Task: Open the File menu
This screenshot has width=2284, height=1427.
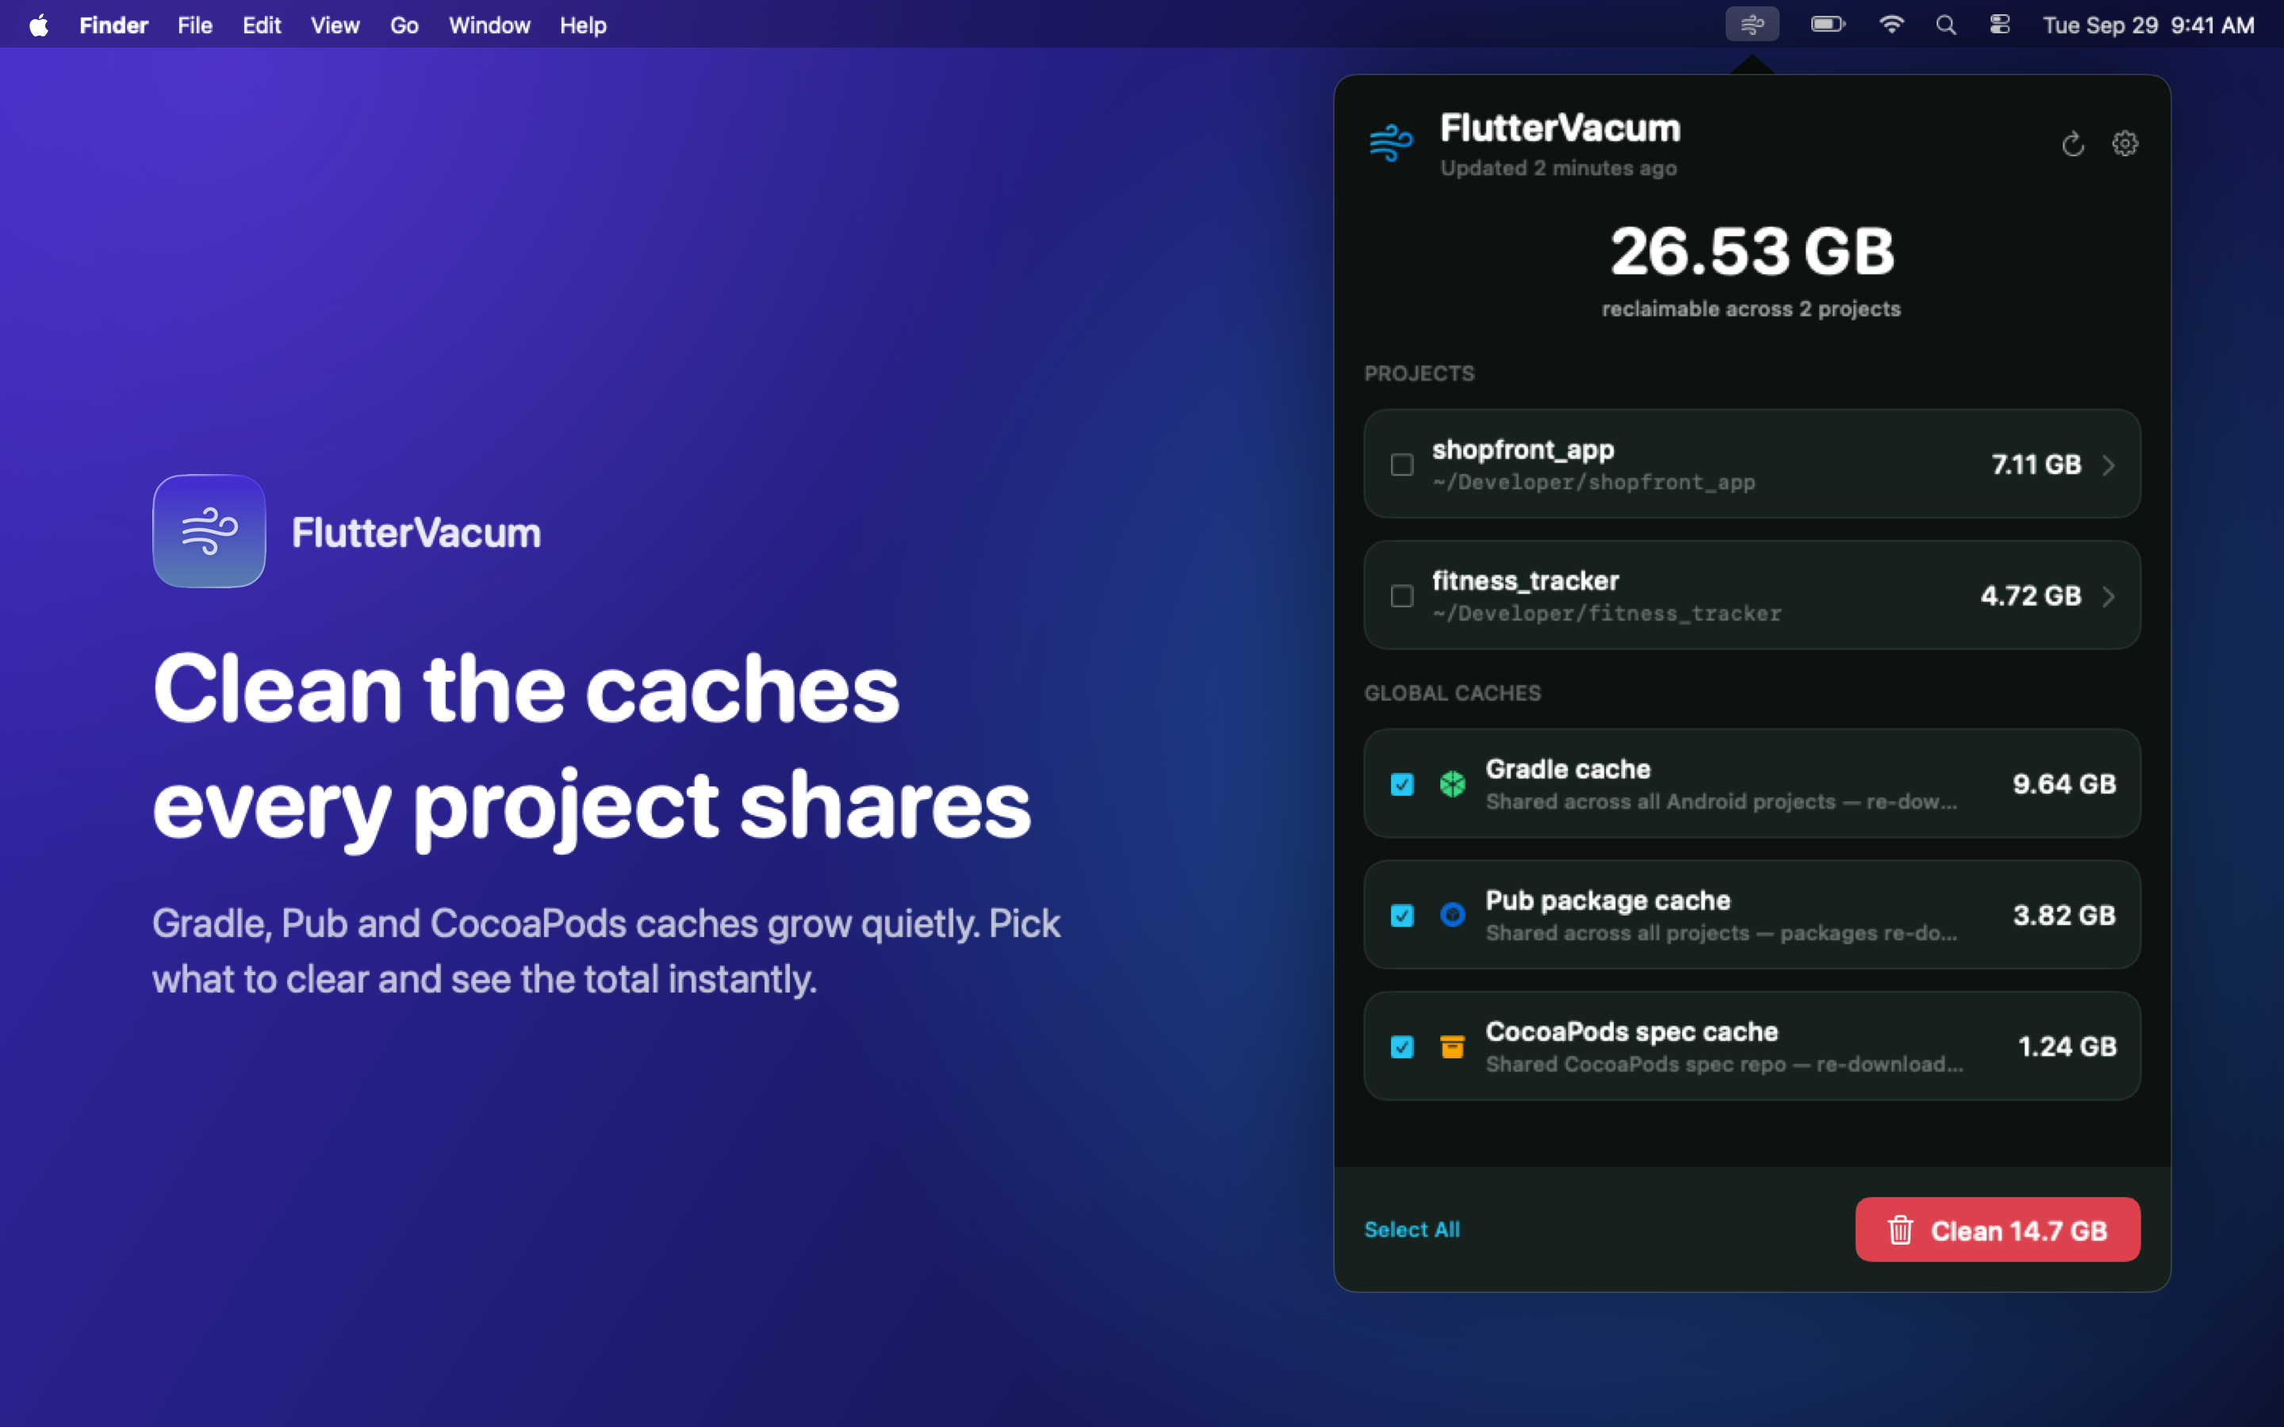Action: pyautogui.click(x=194, y=25)
